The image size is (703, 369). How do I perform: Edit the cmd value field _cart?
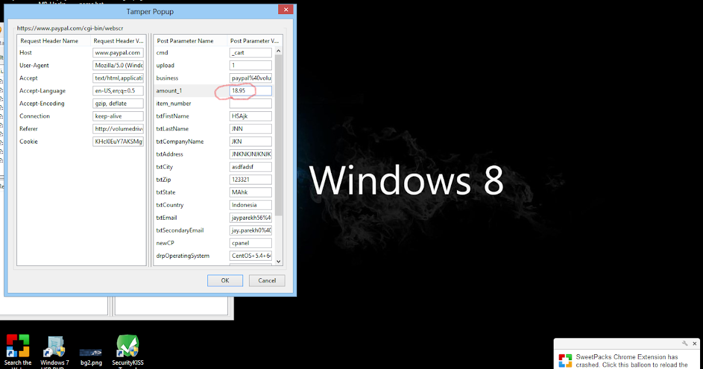coord(250,53)
